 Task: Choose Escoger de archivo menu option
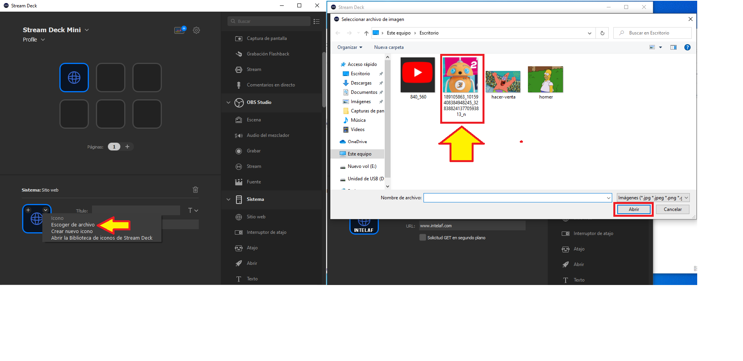coord(73,225)
